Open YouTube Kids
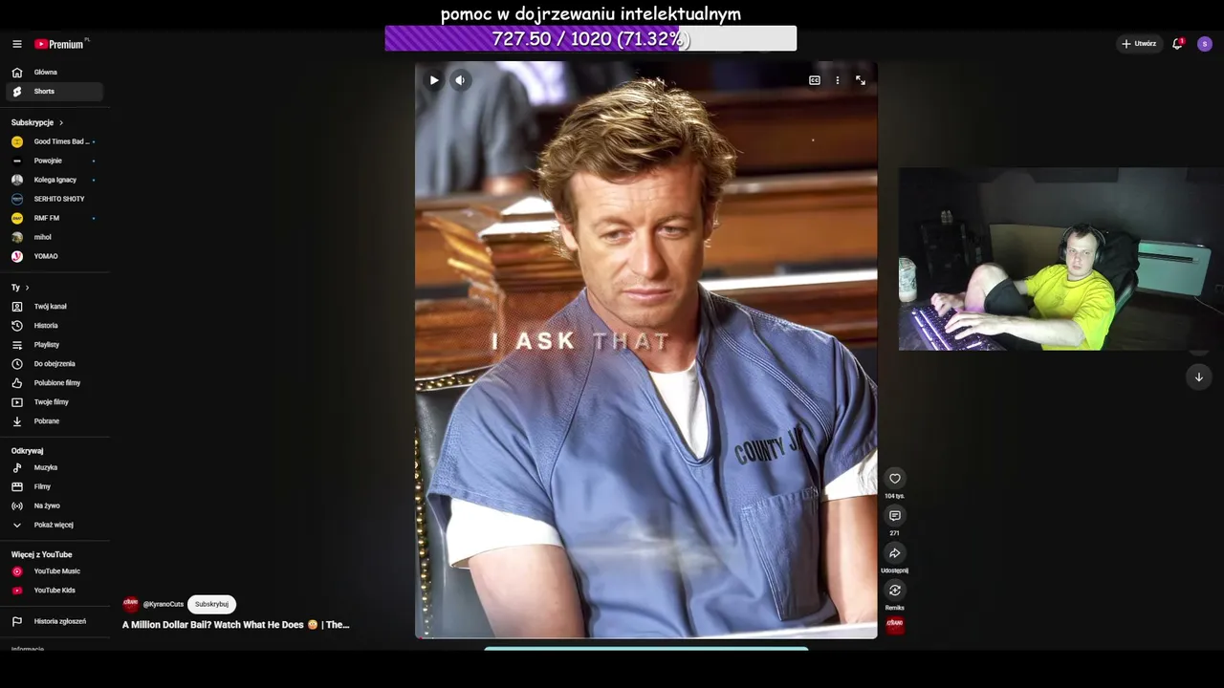Image resolution: width=1224 pixels, height=688 pixels. 55,591
